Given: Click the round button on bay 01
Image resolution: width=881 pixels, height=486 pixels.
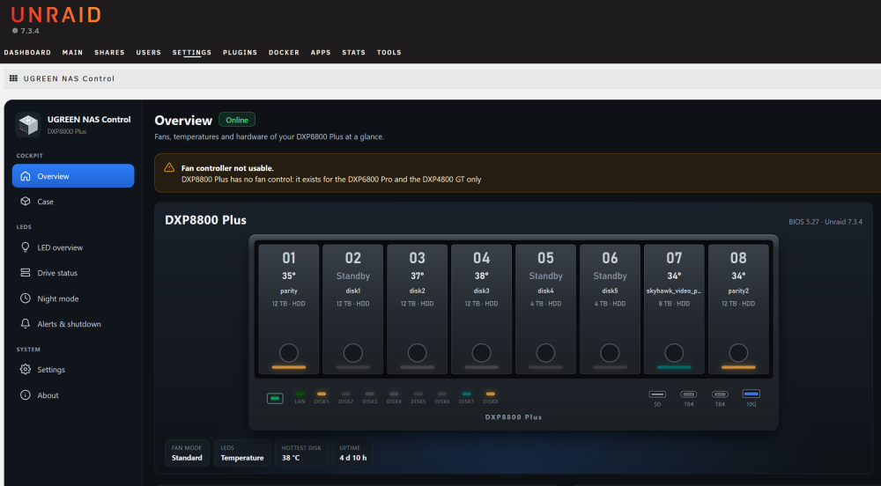Looking at the screenshot, I should click(x=289, y=353).
